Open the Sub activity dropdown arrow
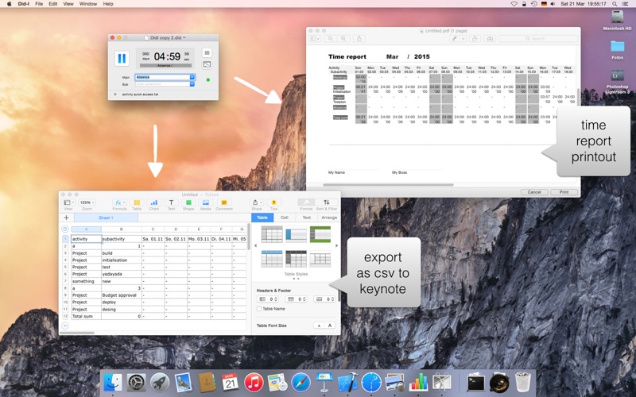The width and height of the screenshot is (636, 397). pyautogui.click(x=192, y=84)
